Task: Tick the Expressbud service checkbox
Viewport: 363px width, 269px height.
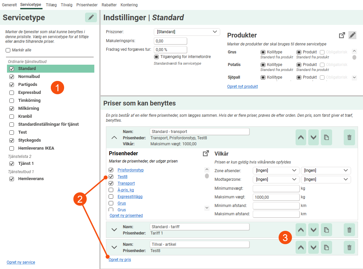Action: click(x=12, y=93)
